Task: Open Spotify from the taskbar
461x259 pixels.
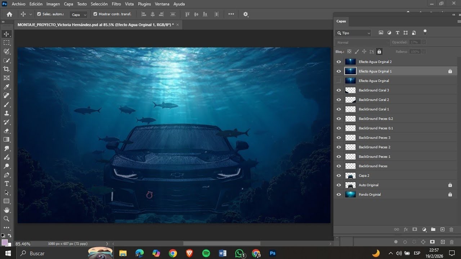Action: click(x=206, y=253)
